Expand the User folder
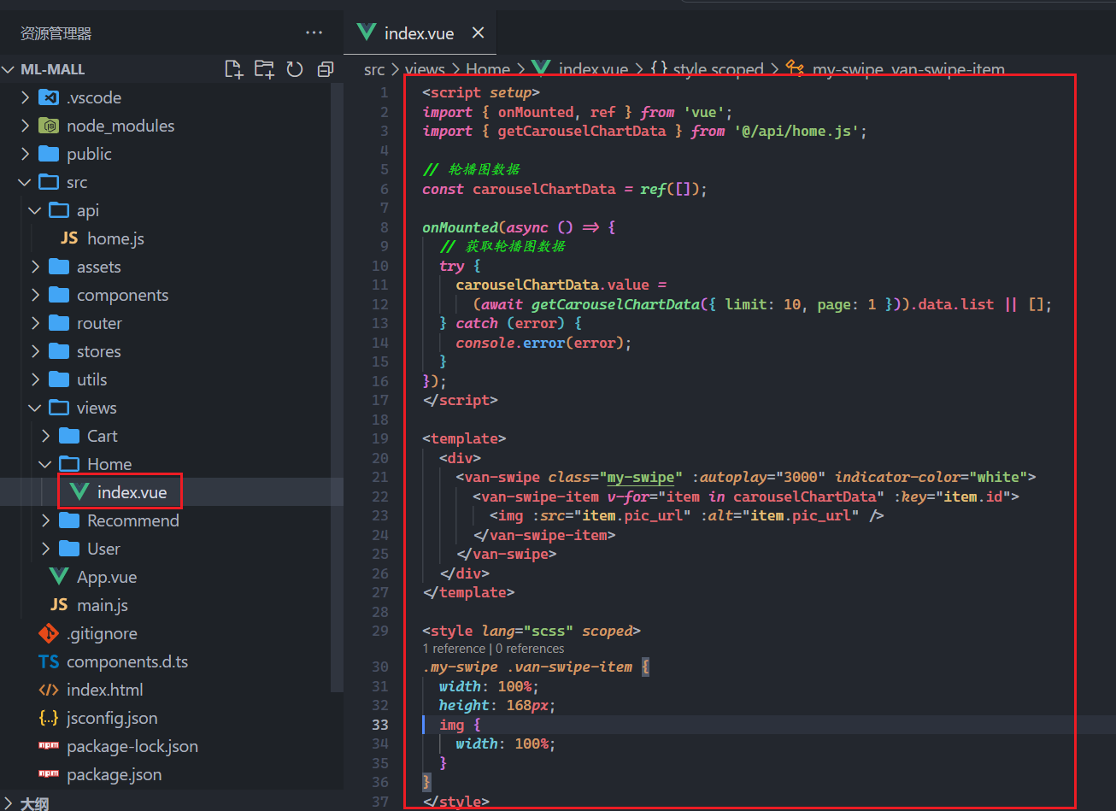Image resolution: width=1116 pixels, height=811 pixels. [45, 549]
